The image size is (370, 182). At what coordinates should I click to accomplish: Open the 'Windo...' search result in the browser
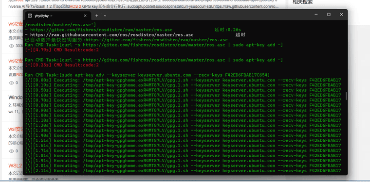pyautogui.click(x=16, y=97)
